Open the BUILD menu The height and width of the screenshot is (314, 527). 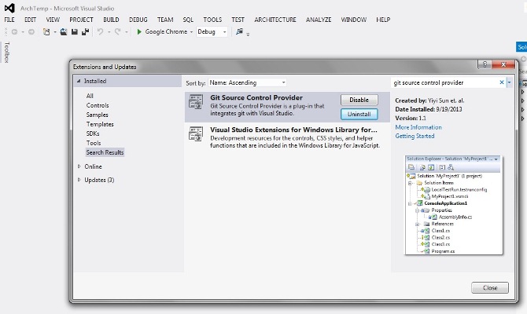111,20
